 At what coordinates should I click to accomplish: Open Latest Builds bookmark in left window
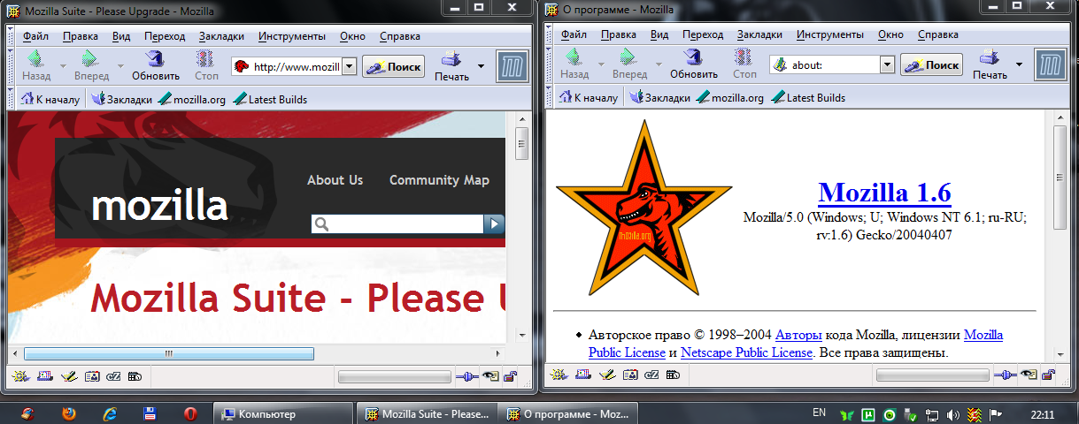click(270, 99)
